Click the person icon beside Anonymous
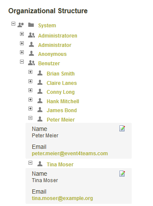The width and height of the screenshot is (153, 206). pyautogui.click(x=31, y=53)
